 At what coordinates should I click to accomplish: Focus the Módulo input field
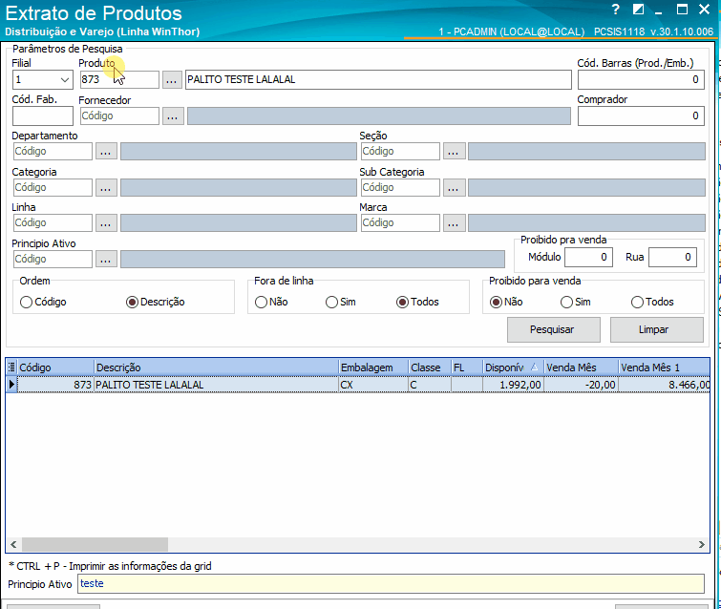click(588, 258)
